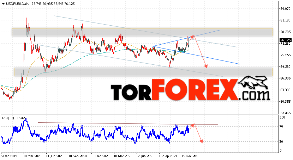Viewport: 293px width, 160px height.
Task: Click the 10 Sep 2020 date label
Action: point(78,156)
